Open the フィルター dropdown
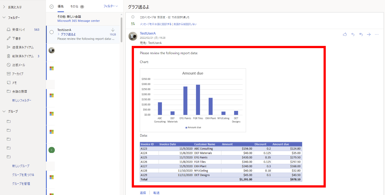 click(110, 6)
